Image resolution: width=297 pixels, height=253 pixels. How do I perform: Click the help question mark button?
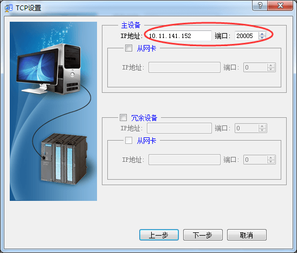click(x=260, y=5)
